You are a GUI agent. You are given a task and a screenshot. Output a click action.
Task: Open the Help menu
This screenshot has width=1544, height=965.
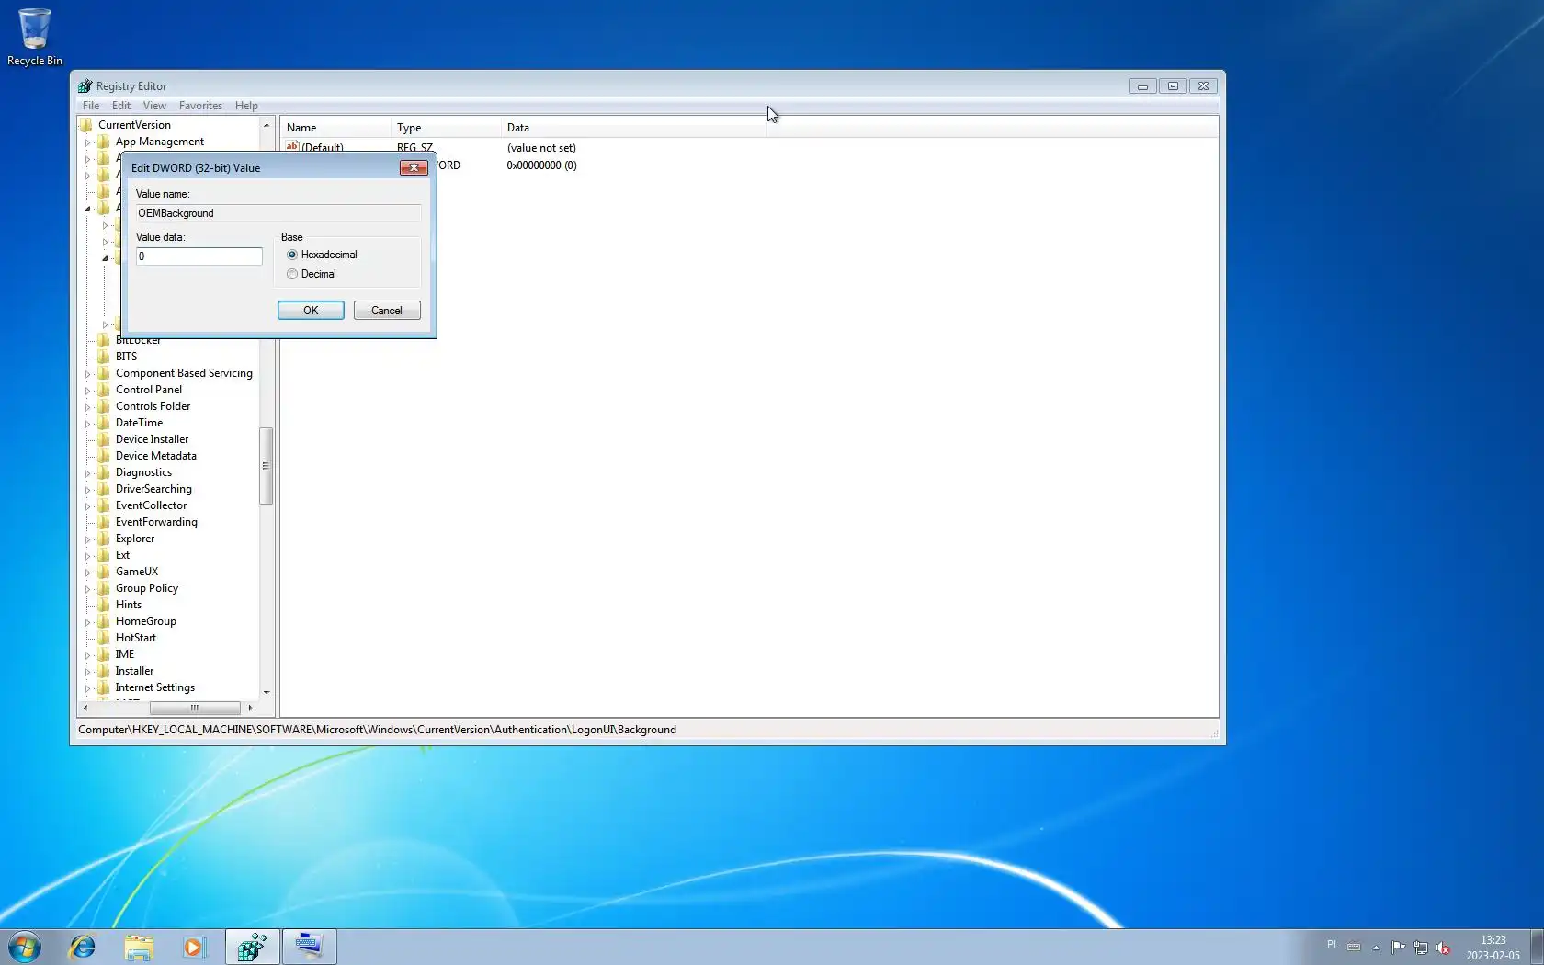(246, 106)
